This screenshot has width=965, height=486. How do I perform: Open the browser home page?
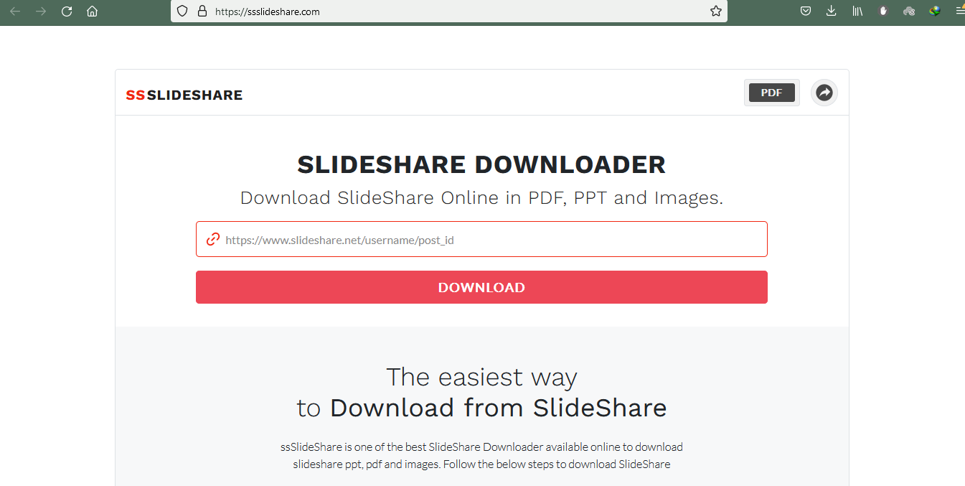[x=92, y=11]
